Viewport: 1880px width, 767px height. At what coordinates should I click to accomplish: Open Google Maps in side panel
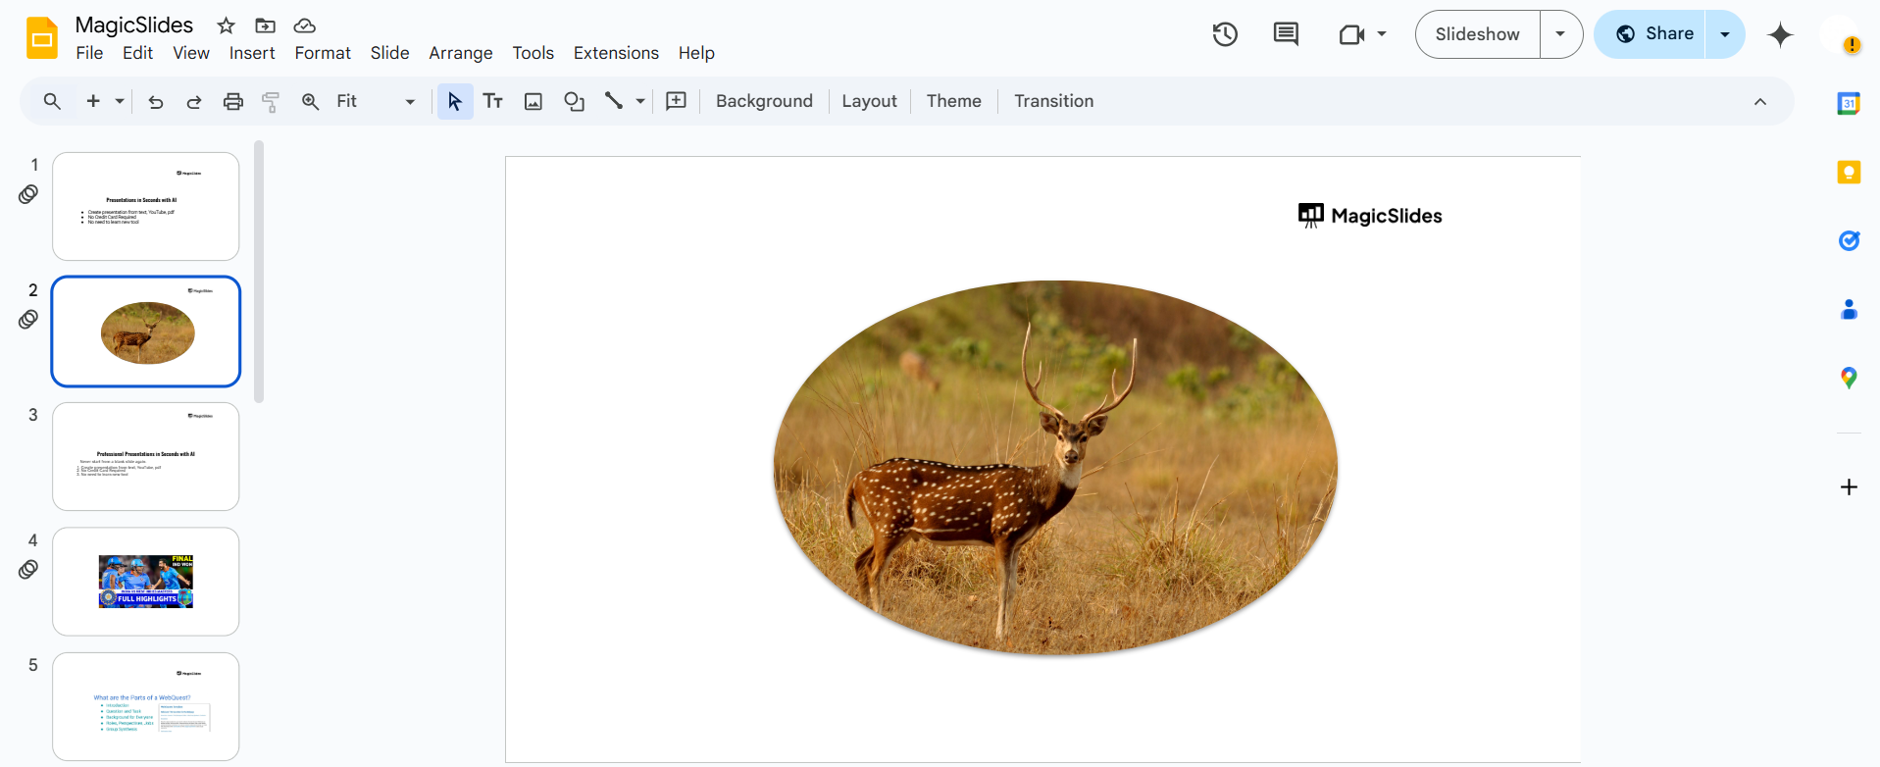pos(1849,379)
